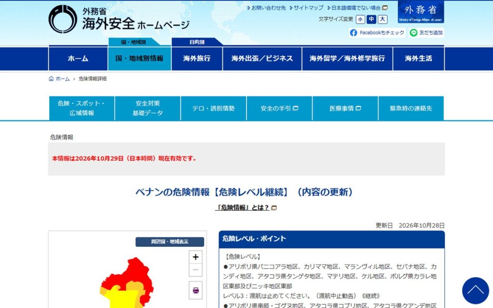This screenshot has width=493, height=308.
Task: Click the Benin danger map image
Action: pos(127,282)
